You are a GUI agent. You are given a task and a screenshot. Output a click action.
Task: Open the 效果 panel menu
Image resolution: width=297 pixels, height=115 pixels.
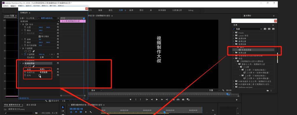[x=273, y=25]
